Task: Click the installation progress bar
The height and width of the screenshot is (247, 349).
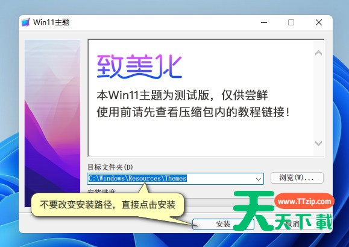Action: [207, 202]
